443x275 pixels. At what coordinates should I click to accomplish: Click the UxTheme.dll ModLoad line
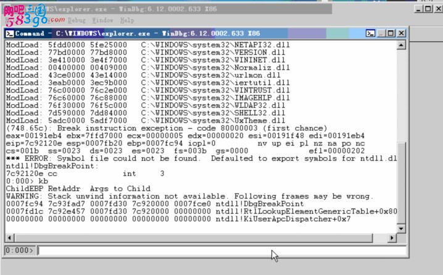click(x=146, y=121)
